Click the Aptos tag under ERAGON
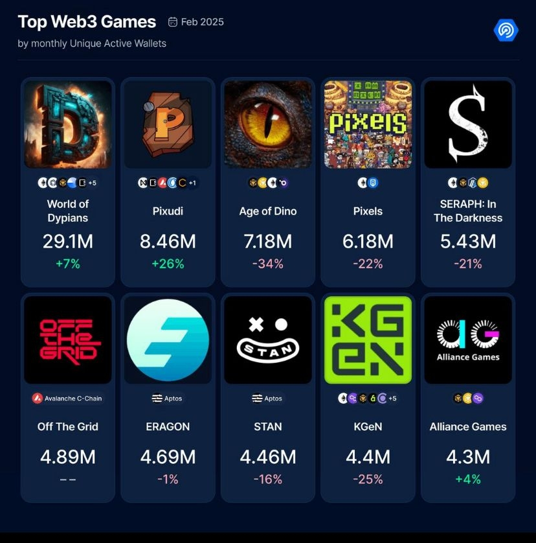536x543 pixels. coord(168,399)
